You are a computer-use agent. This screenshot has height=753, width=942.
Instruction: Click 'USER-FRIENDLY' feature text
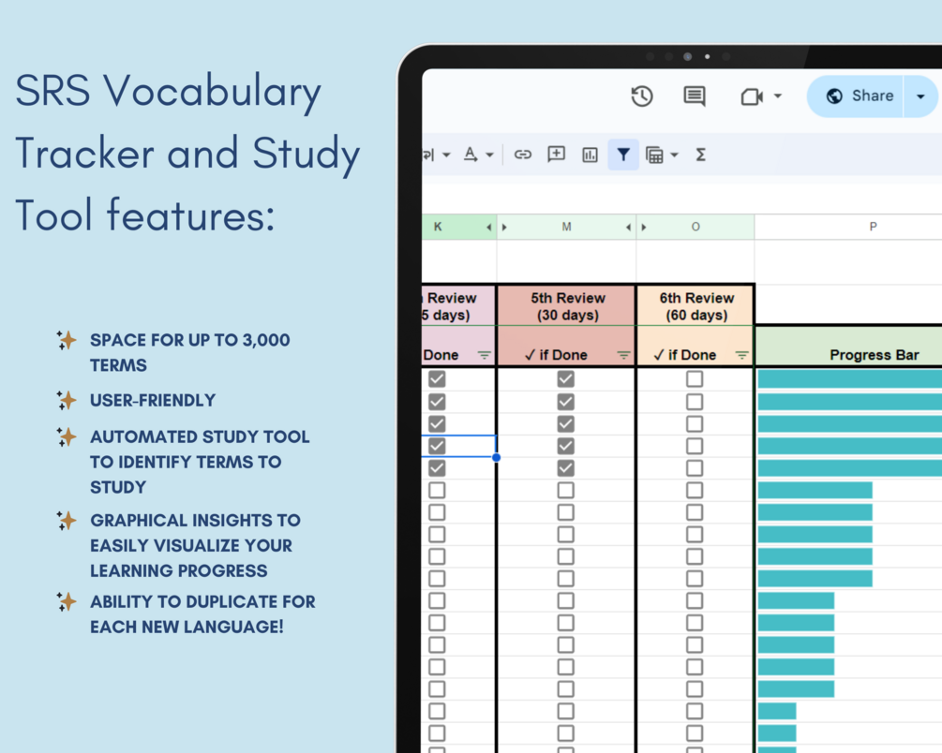tap(153, 401)
